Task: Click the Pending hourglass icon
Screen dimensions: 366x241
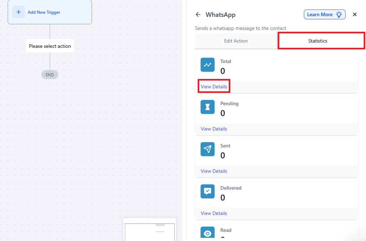Action: [208, 107]
